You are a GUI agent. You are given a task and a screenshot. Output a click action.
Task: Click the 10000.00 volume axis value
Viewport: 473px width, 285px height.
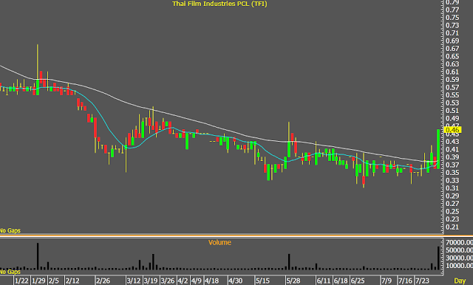point(459,266)
